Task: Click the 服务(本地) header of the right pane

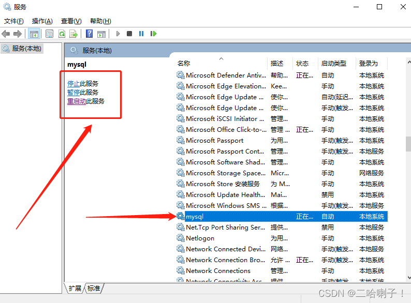Action: 97,50
